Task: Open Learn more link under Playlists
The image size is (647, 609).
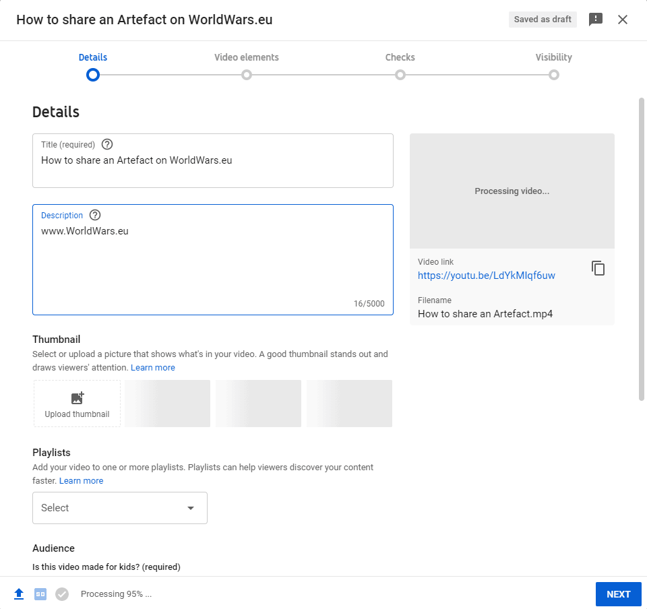Action: coord(81,481)
